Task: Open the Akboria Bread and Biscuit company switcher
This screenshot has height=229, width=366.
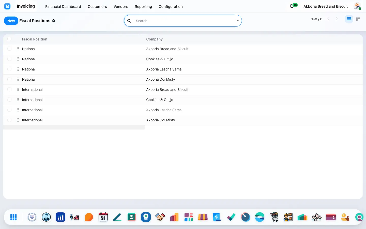Action: (x=326, y=6)
